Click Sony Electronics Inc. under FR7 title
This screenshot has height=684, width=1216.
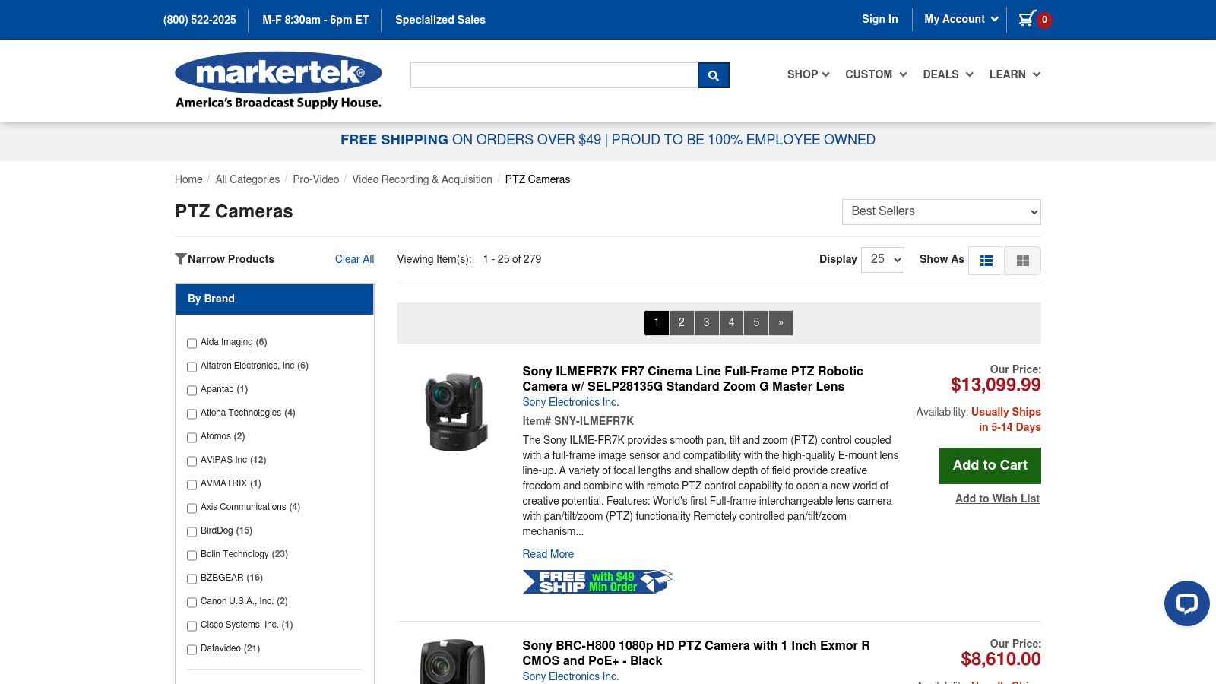tap(570, 402)
